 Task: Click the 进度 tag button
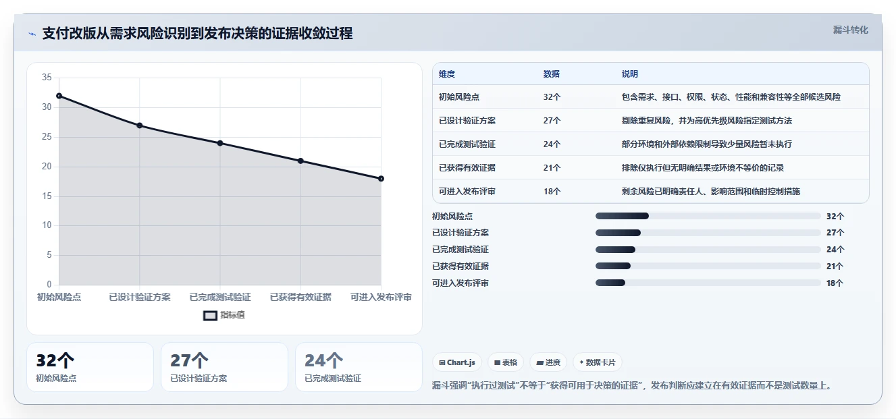click(548, 362)
